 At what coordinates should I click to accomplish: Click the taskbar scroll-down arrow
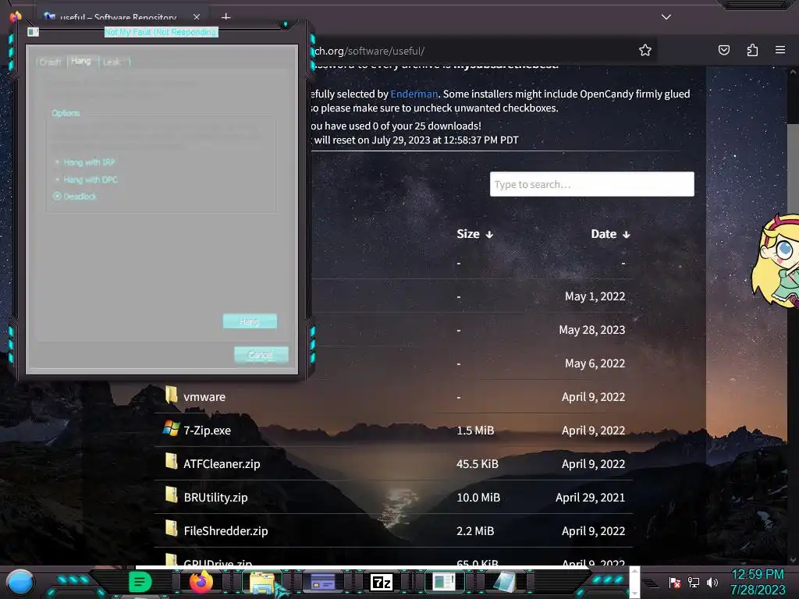(x=634, y=593)
